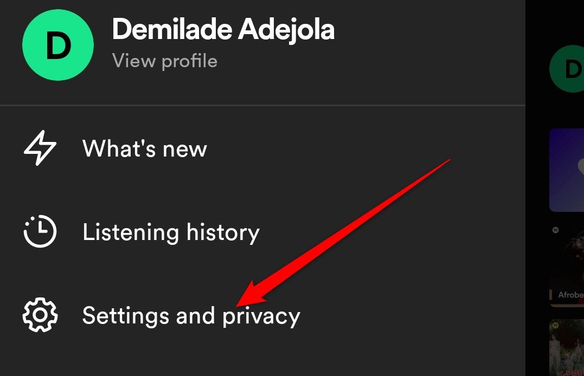Click the Listening history clock icon
584x376 pixels.
(x=40, y=232)
